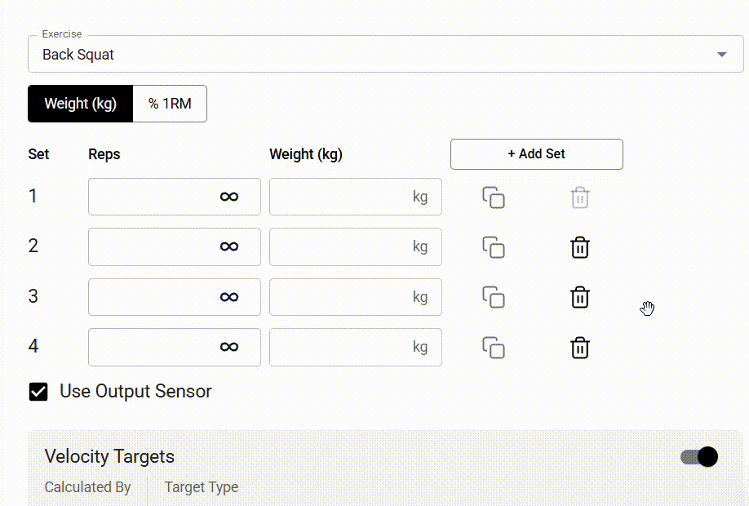Click the Back Squat exercise combo box
The width and height of the screenshot is (749, 506).
[385, 54]
